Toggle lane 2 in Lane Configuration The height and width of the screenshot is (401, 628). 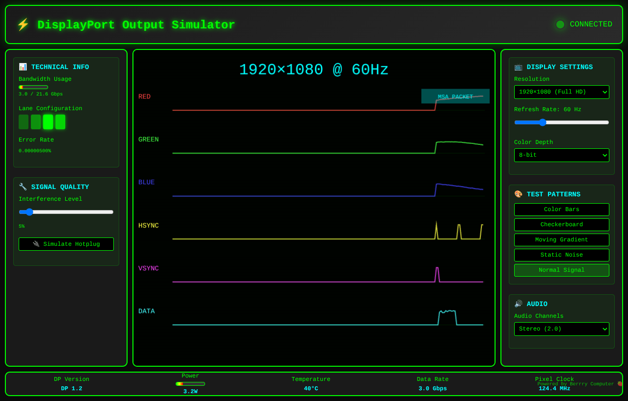35,121
